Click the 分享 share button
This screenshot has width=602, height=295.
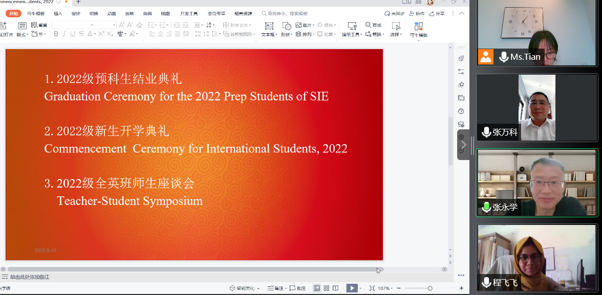tap(437, 14)
